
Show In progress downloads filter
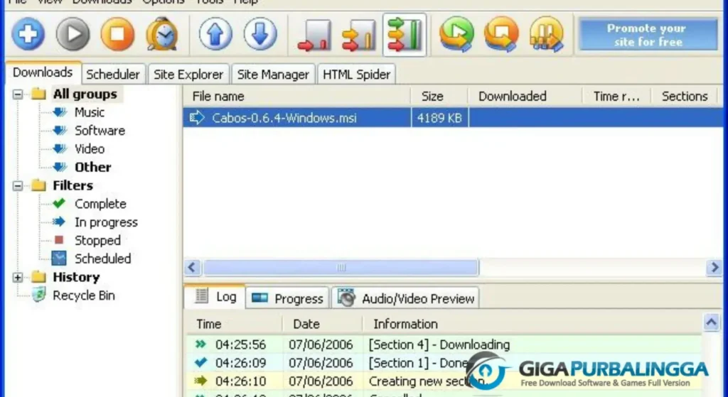(x=107, y=222)
